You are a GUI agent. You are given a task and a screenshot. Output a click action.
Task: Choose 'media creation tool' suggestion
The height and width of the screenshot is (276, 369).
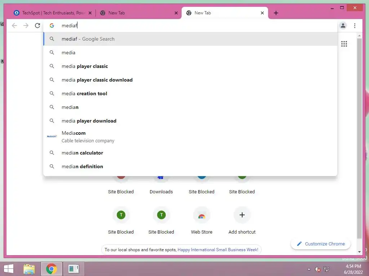(190, 93)
